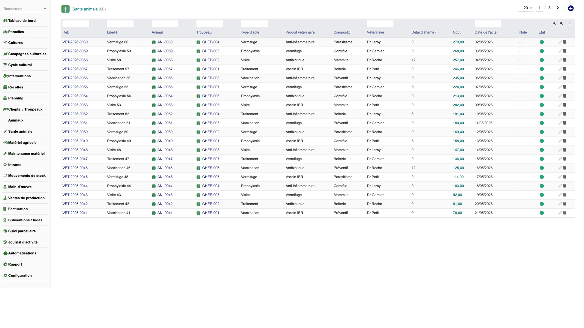Delete row VET-2026-0060 with trash icon
The image size is (584, 328).
point(564,42)
